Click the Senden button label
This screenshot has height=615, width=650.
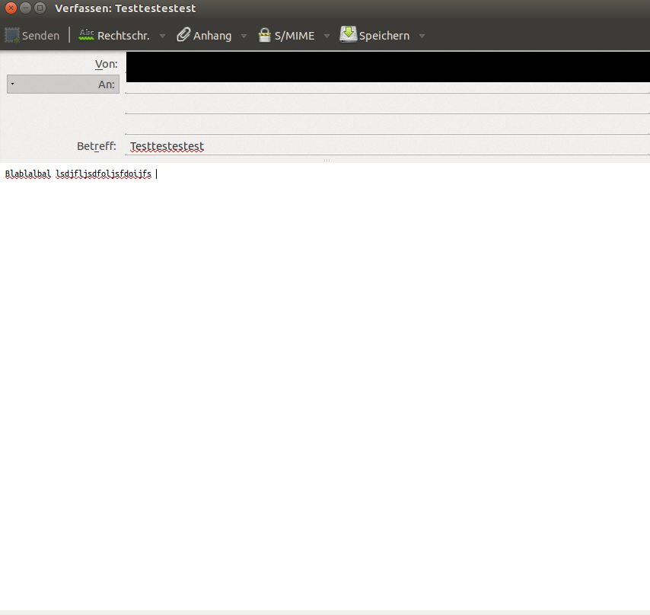40,36
